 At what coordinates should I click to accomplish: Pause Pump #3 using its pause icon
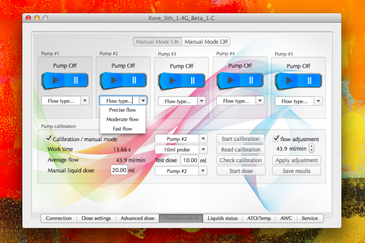coord(192,81)
